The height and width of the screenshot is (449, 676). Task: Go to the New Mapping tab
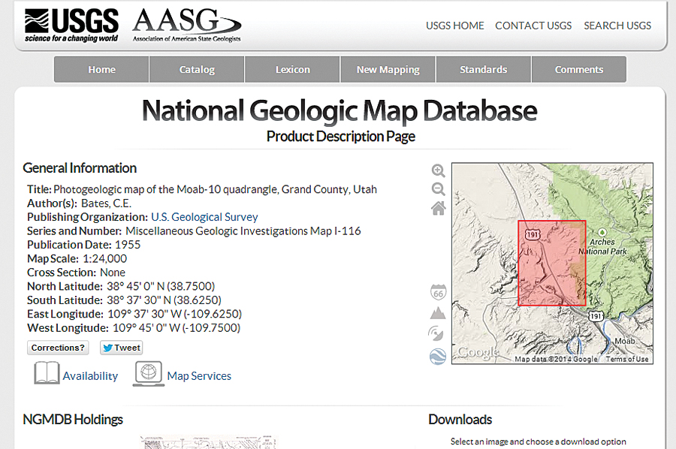tap(388, 69)
